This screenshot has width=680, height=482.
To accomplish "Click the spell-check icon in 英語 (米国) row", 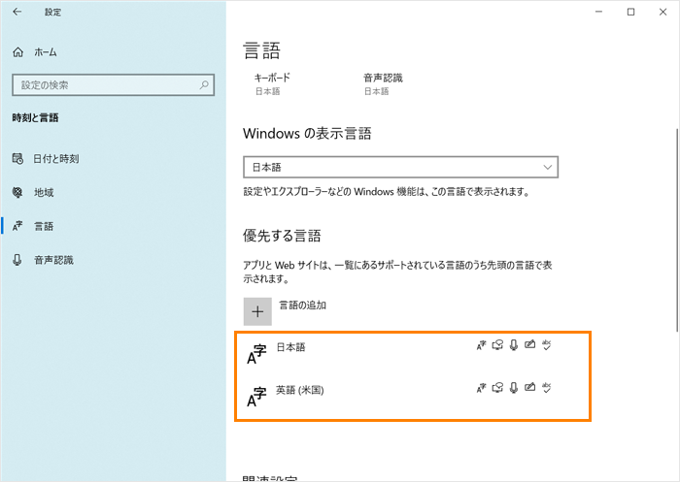I will pos(546,388).
